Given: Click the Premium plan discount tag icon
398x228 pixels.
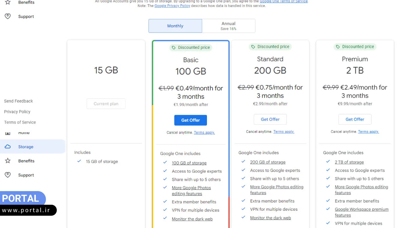Looking at the screenshot, I should [x=338, y=47].
